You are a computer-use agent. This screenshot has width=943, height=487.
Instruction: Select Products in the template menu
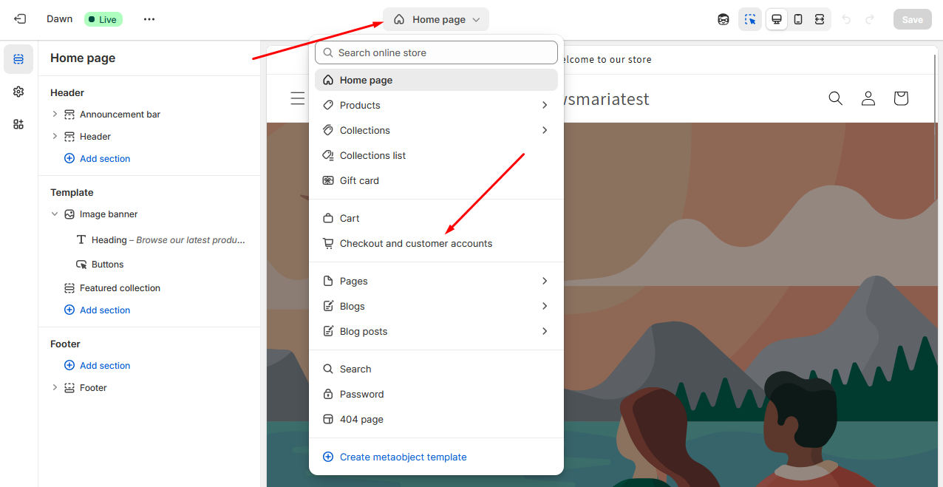pyautogui.click(x=436, y=105)
